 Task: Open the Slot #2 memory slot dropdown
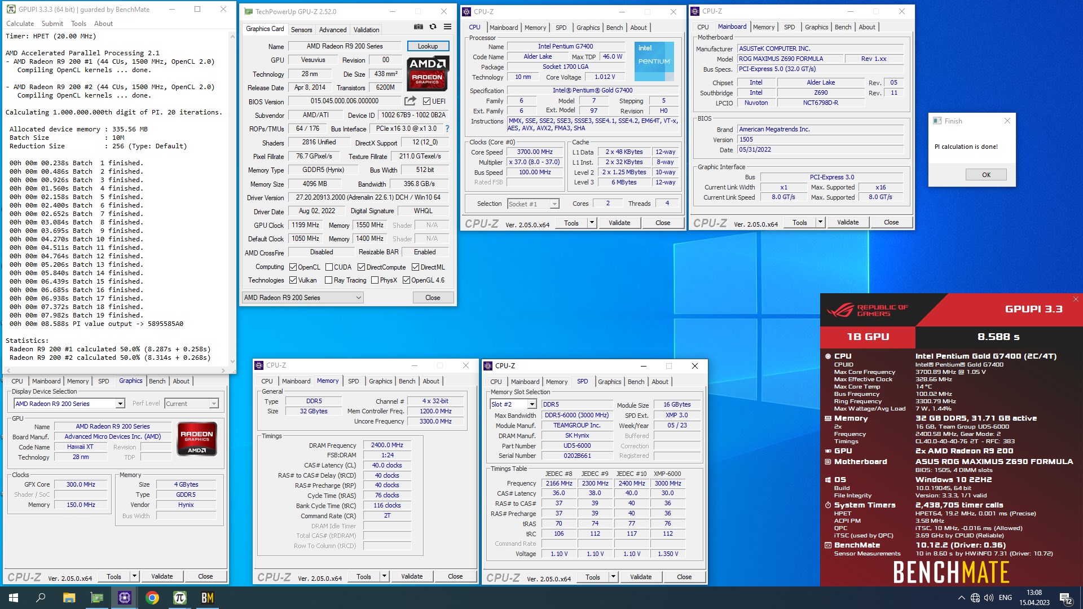click(513, 404)
